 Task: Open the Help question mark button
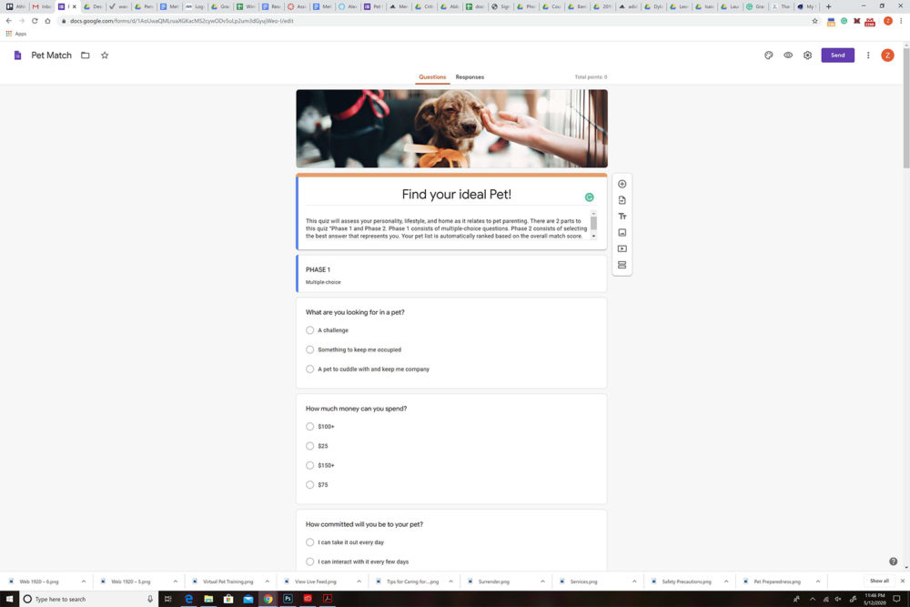click(894, 561)
